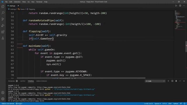Click Game class in the breadcrumb

(x=22, y=9)
